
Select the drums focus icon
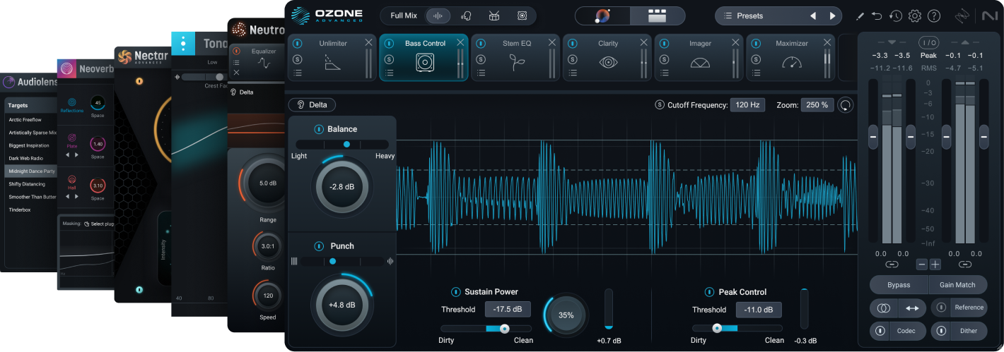[494, 16]
